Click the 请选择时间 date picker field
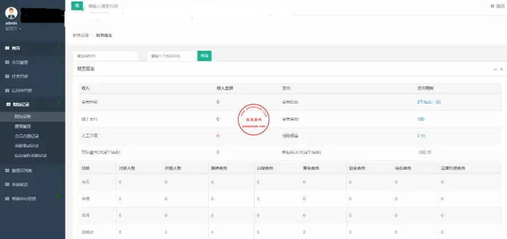 (105, 56)
